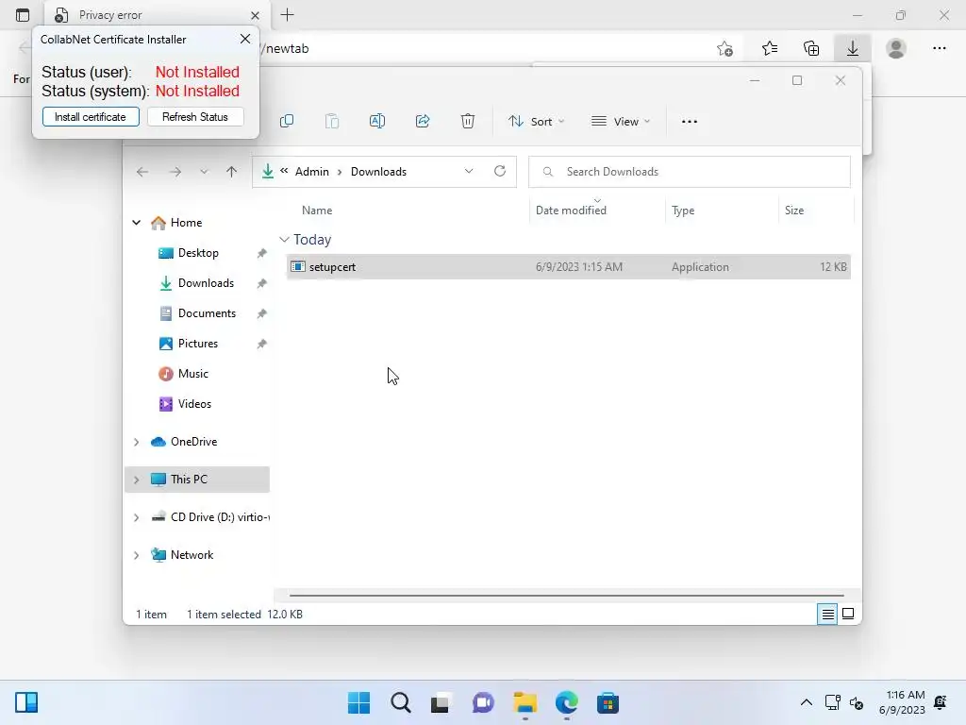Open the Downloads panel in Edge
Viewport: 966px width, 725px height.
(853, 48)
